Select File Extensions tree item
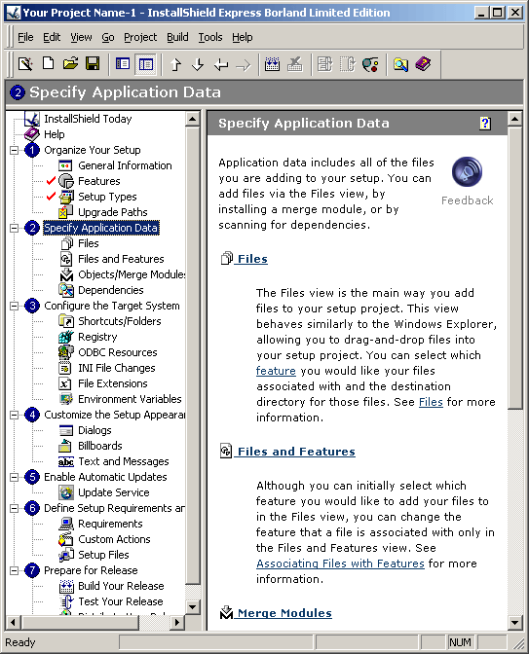Viewport: 529px width, 654px height. pyautogui.click(x=113, y=383)
